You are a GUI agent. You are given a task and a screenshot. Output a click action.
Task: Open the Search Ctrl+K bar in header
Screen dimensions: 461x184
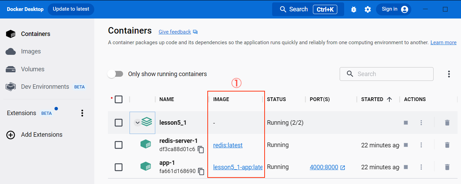pos(308,9)
